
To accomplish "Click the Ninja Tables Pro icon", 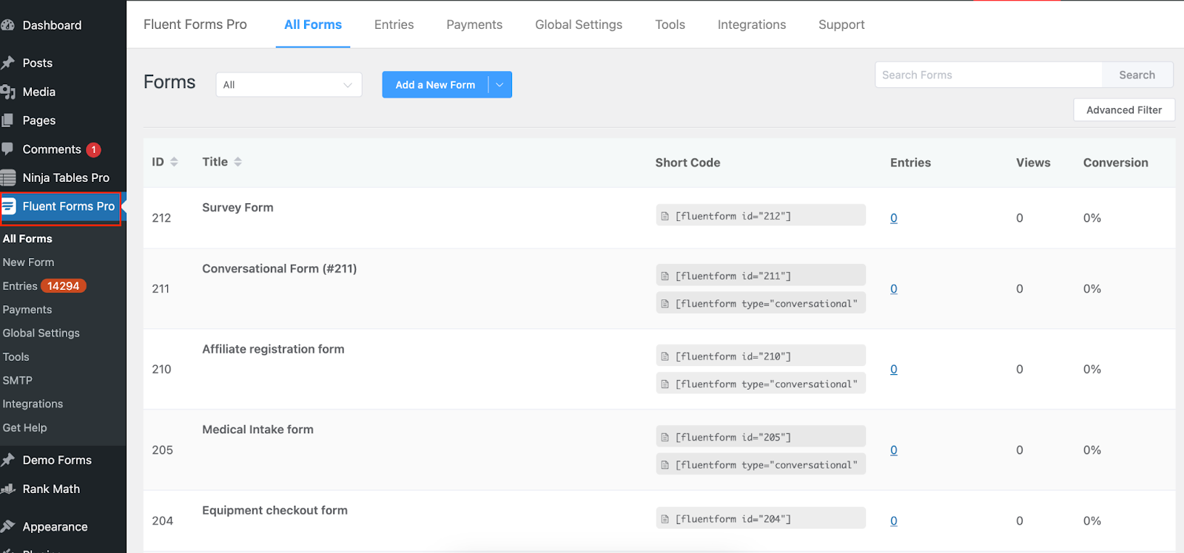I will [x=7, y=177].
